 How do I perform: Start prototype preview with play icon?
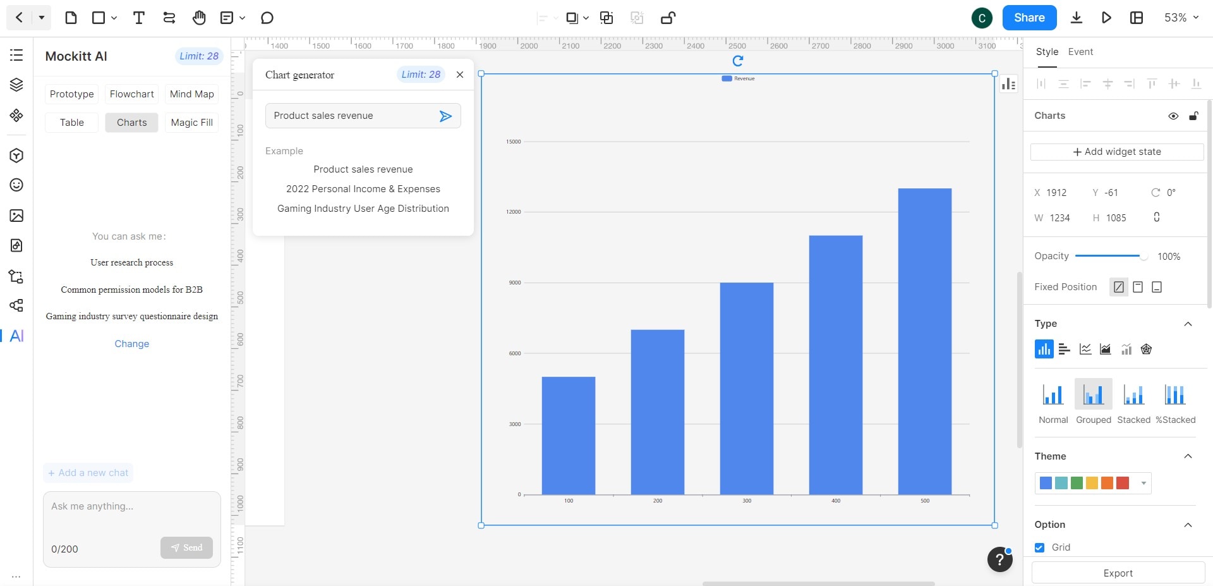tap(1106, 18)
